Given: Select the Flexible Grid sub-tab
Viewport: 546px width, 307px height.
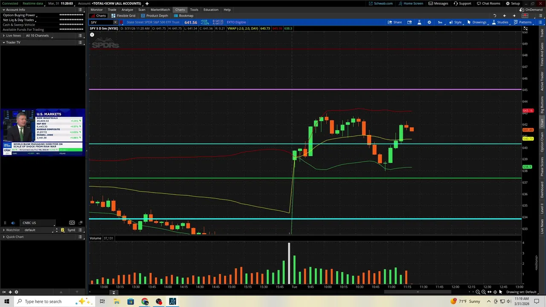Looking at the screenshot, I should click(x=123, y=16).
